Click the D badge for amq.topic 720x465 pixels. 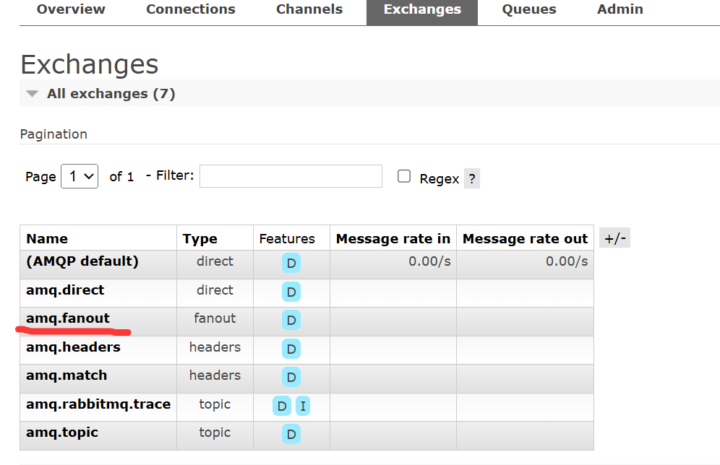291,434
